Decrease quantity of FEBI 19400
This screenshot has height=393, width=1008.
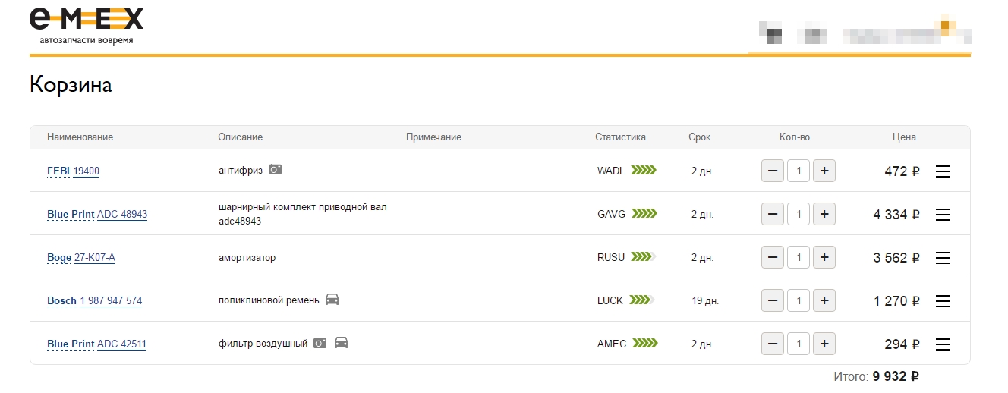(773, 171)
